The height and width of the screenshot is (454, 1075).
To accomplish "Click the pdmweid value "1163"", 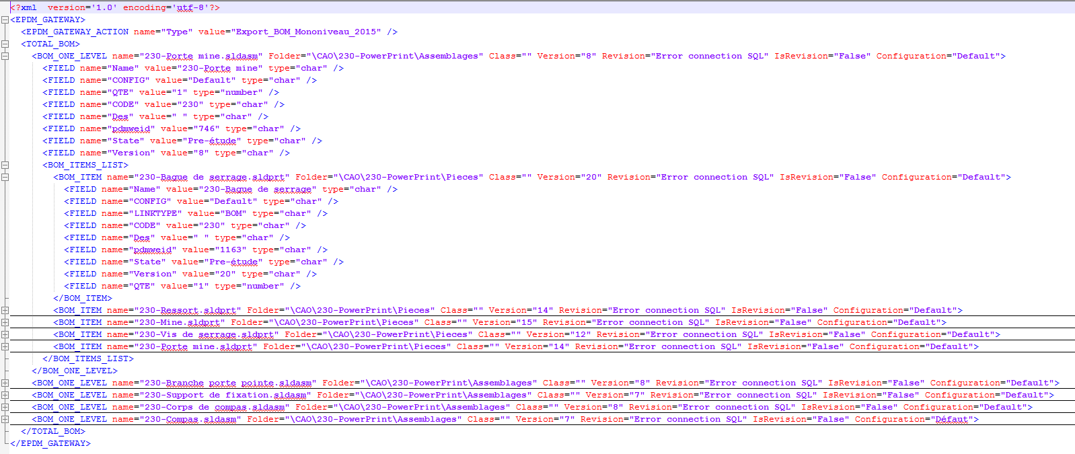I will (x=214, y=250).
